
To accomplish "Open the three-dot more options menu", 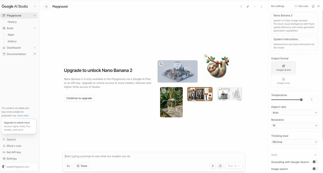I will pyautogui.click(x=261, y=6).
